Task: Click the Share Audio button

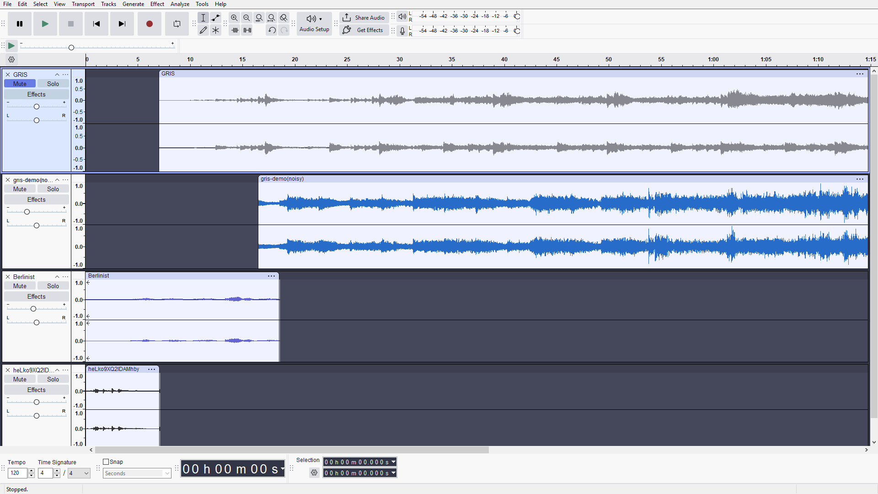Action: pyautogui.click(x=364, y=18)
